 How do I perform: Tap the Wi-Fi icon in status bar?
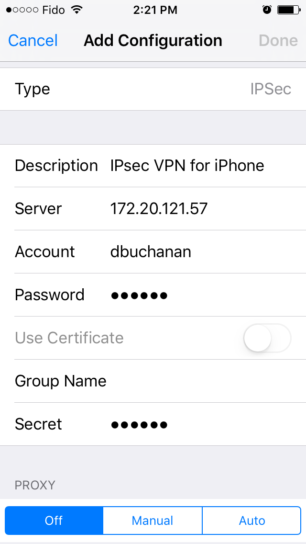76,10
